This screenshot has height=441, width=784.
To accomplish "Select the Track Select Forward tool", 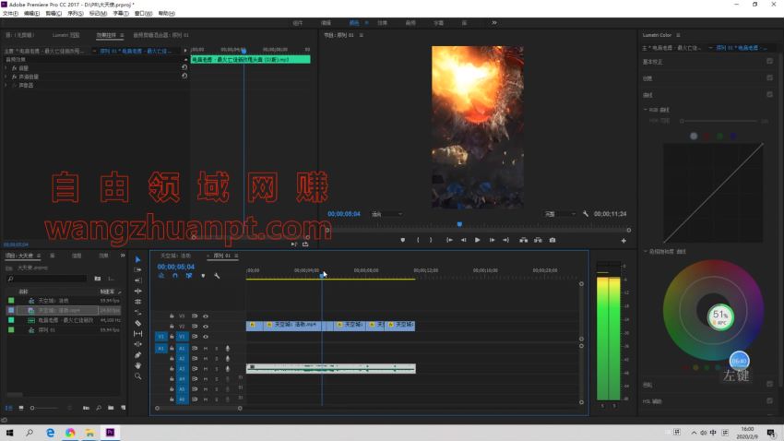I will pyautogui.click(x=138, y=270).
